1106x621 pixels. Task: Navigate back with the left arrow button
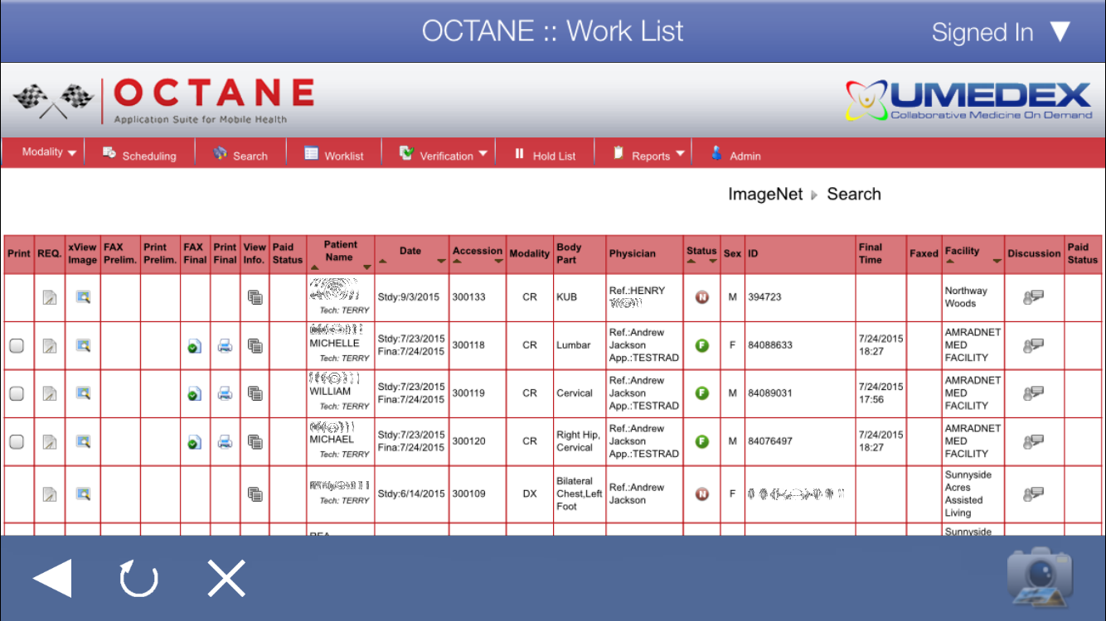pyautogui.click(x=52, y=577)
